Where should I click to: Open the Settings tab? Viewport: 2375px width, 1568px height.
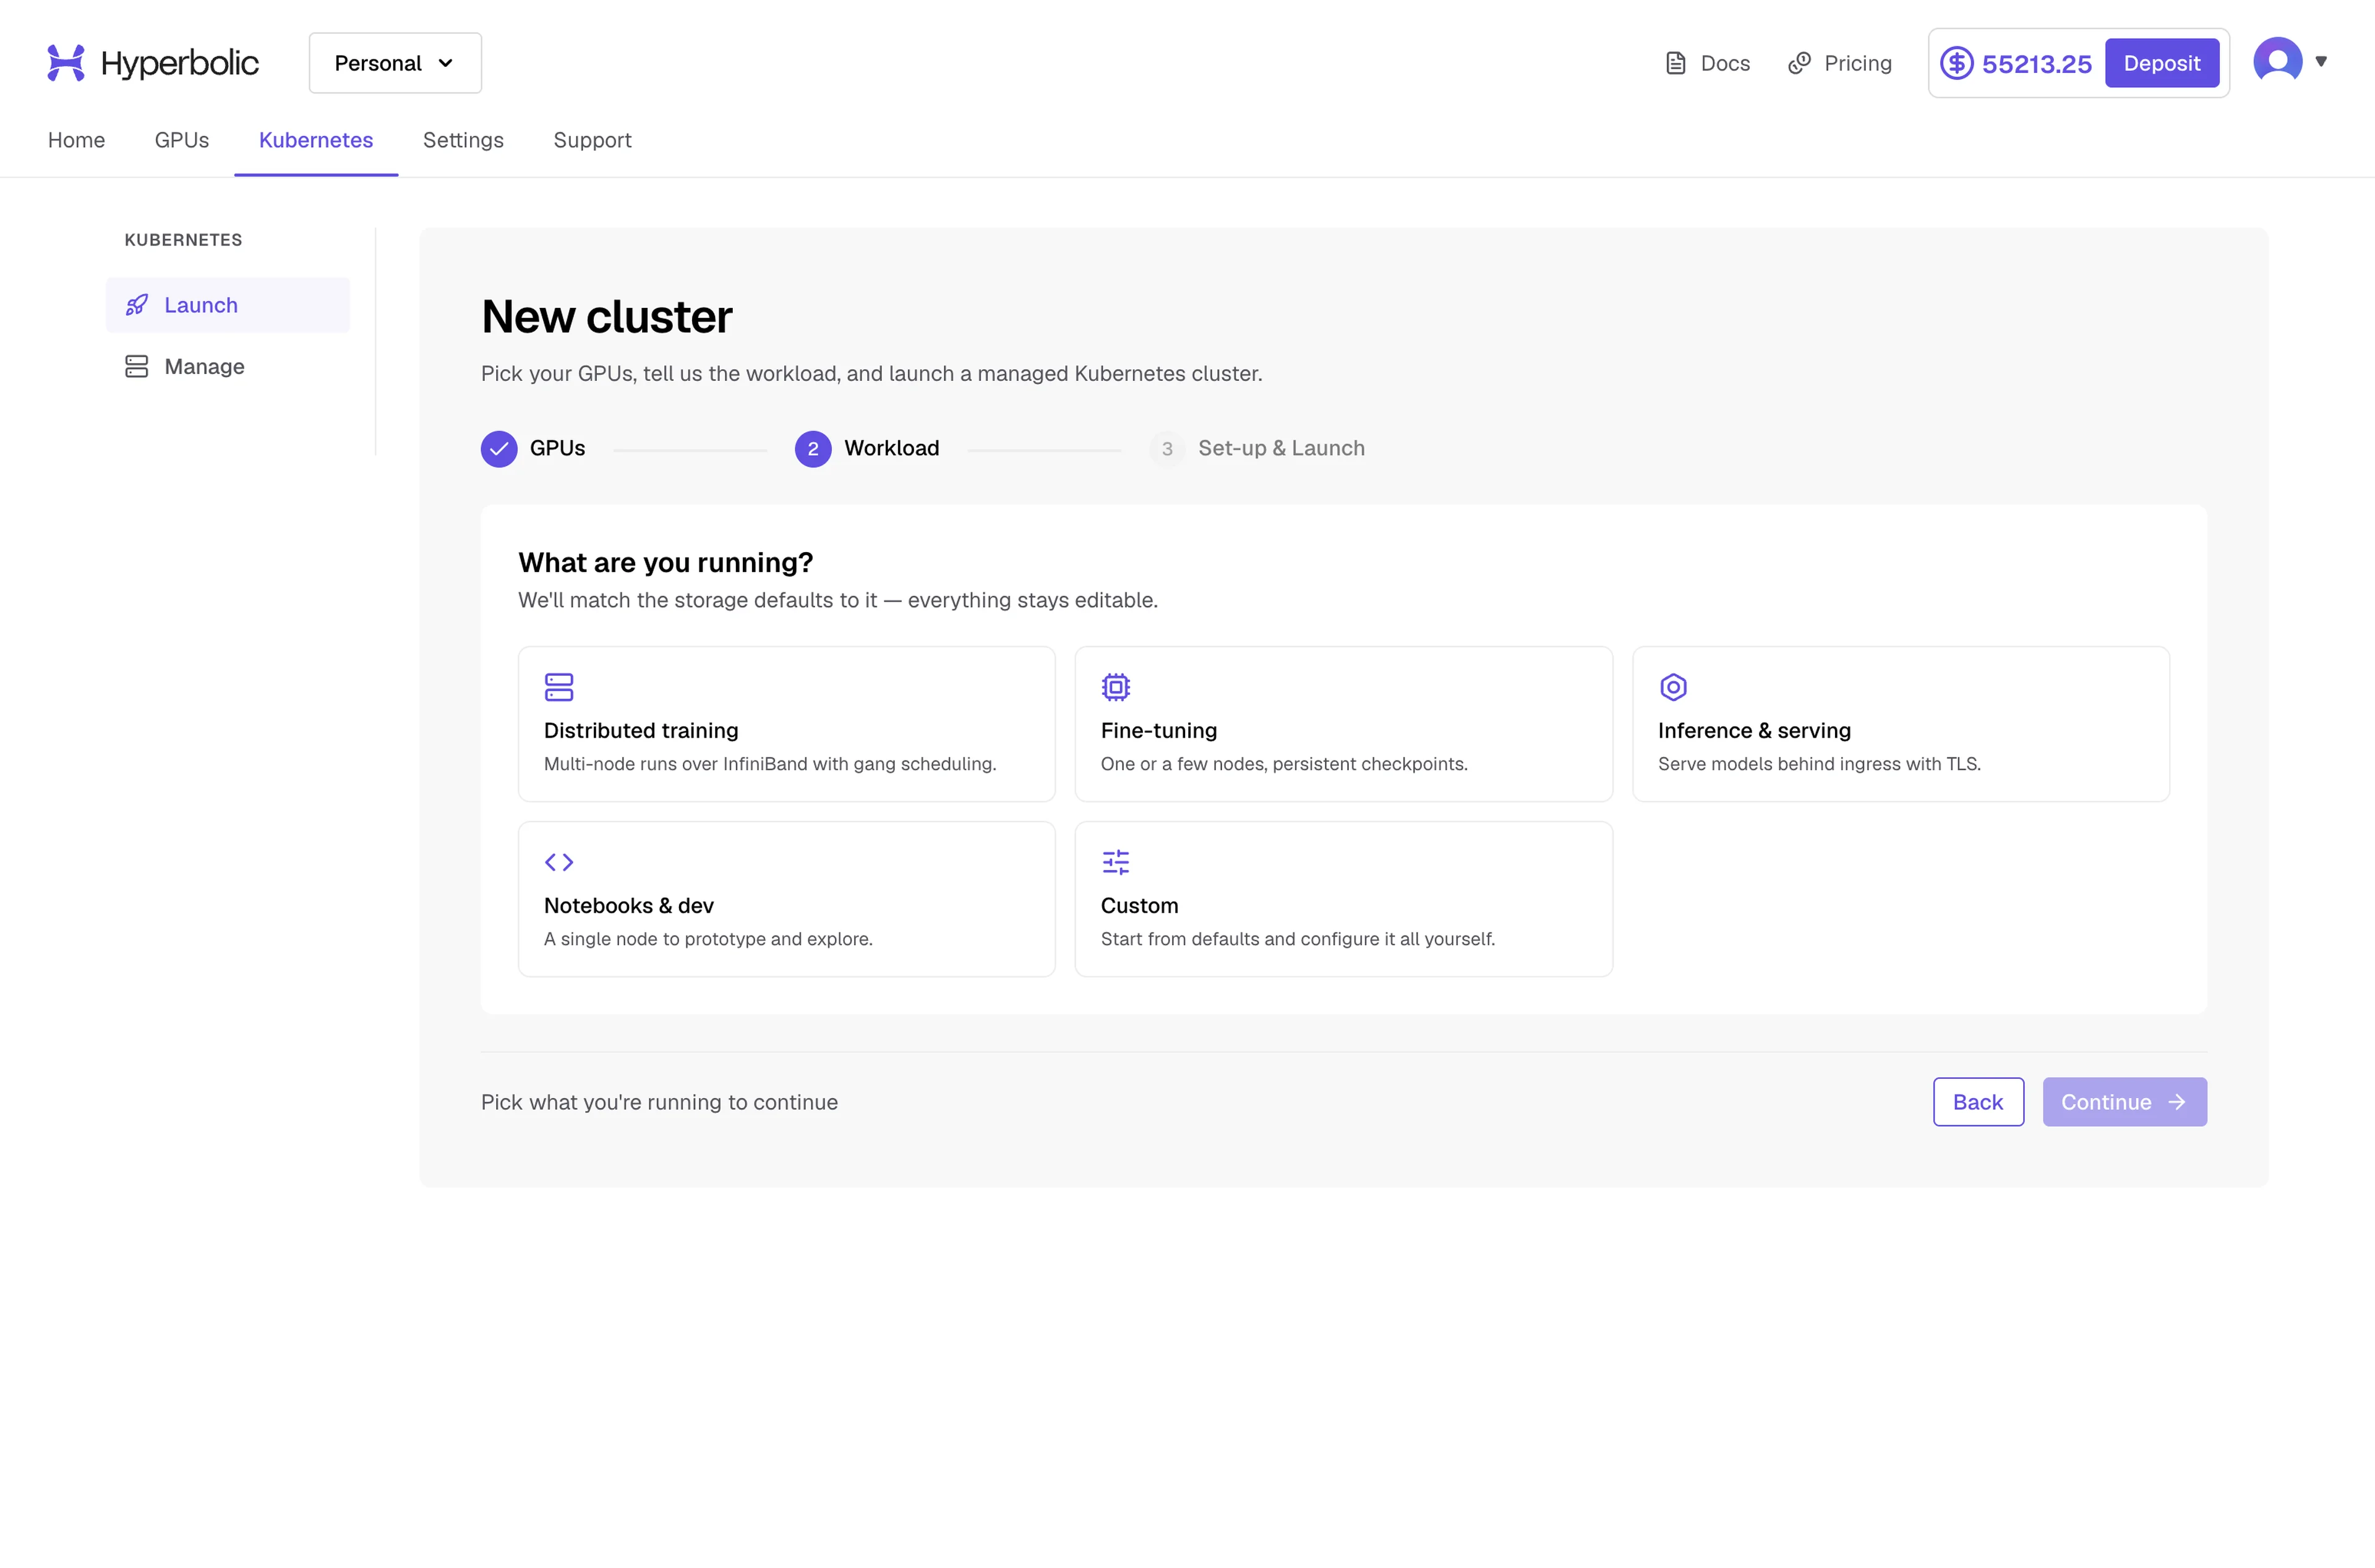(463, 140)
